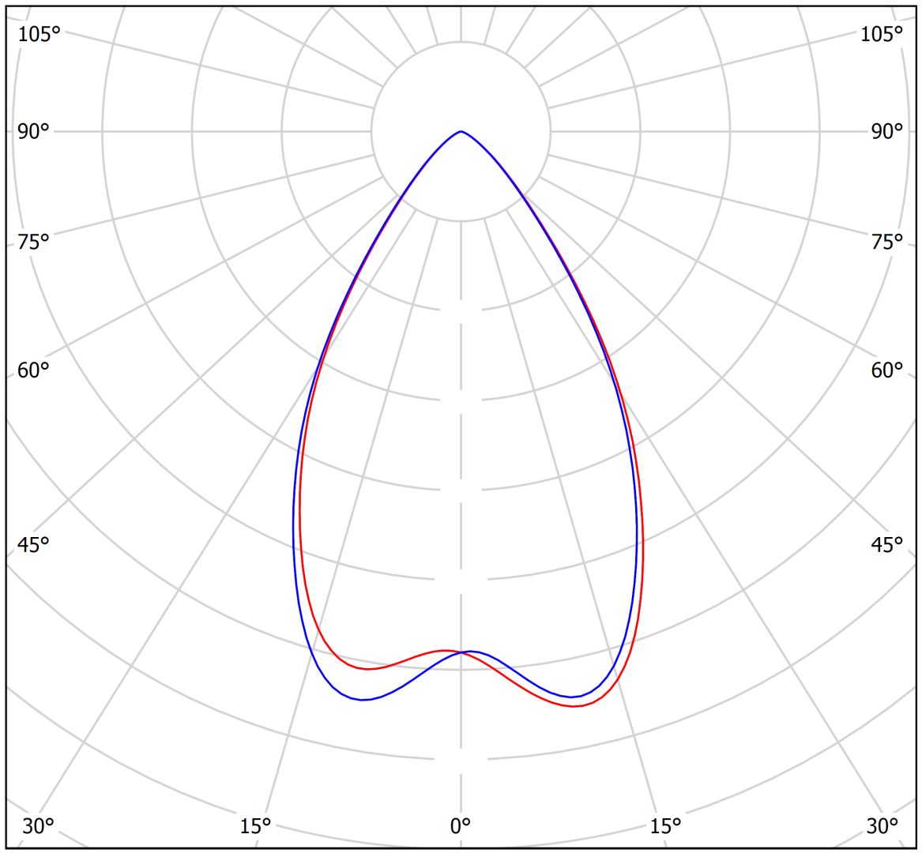Select the right 90° angle label
922x853 pixels.
pyautogui.click(x=886, y=131)
